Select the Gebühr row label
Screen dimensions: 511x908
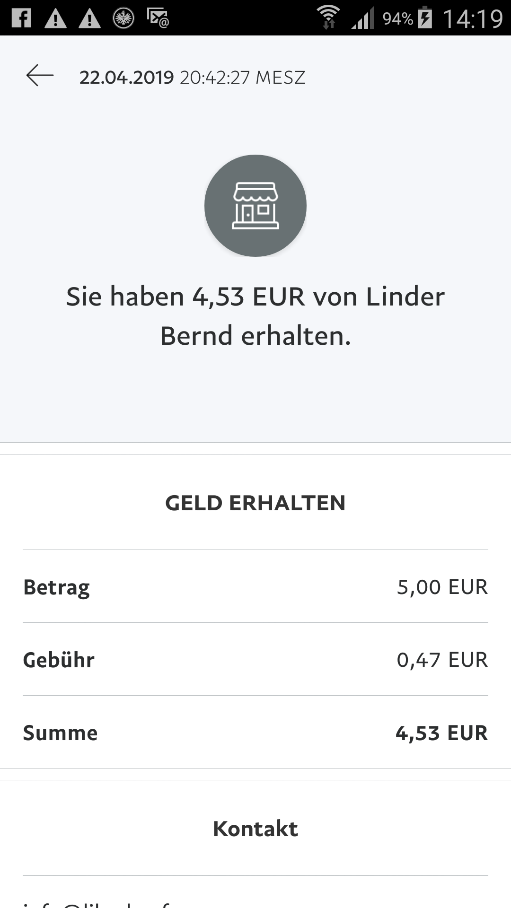pos(59,660)
